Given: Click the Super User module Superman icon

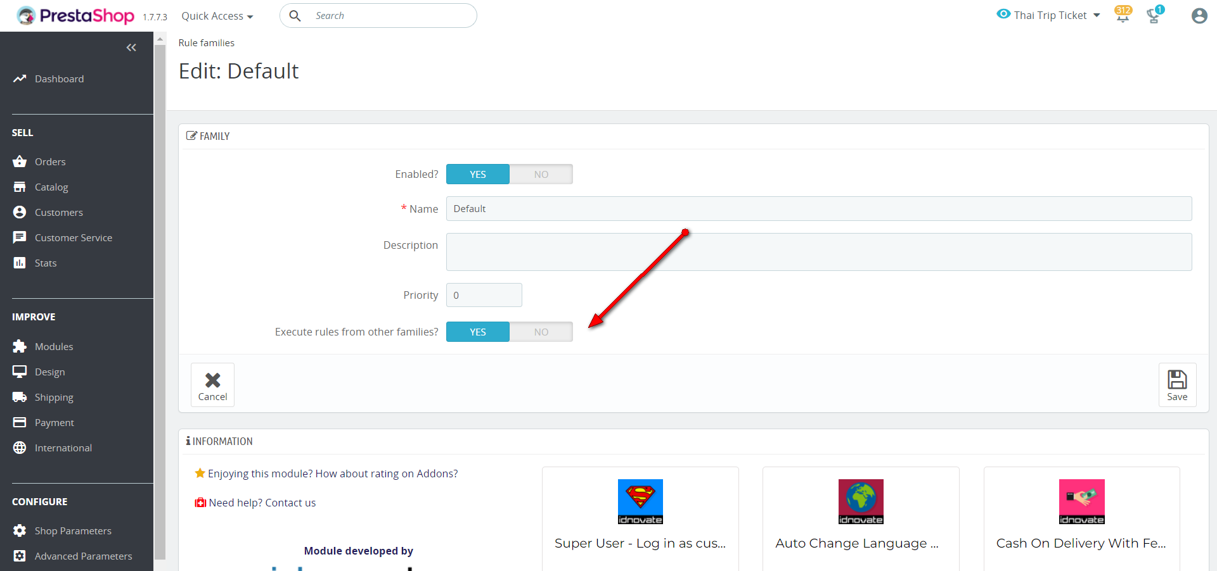Looking at the screenshot, I should coord(640,501).
